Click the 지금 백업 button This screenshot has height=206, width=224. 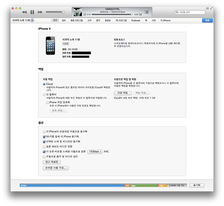pyautogui.click(x=123, y=93)
